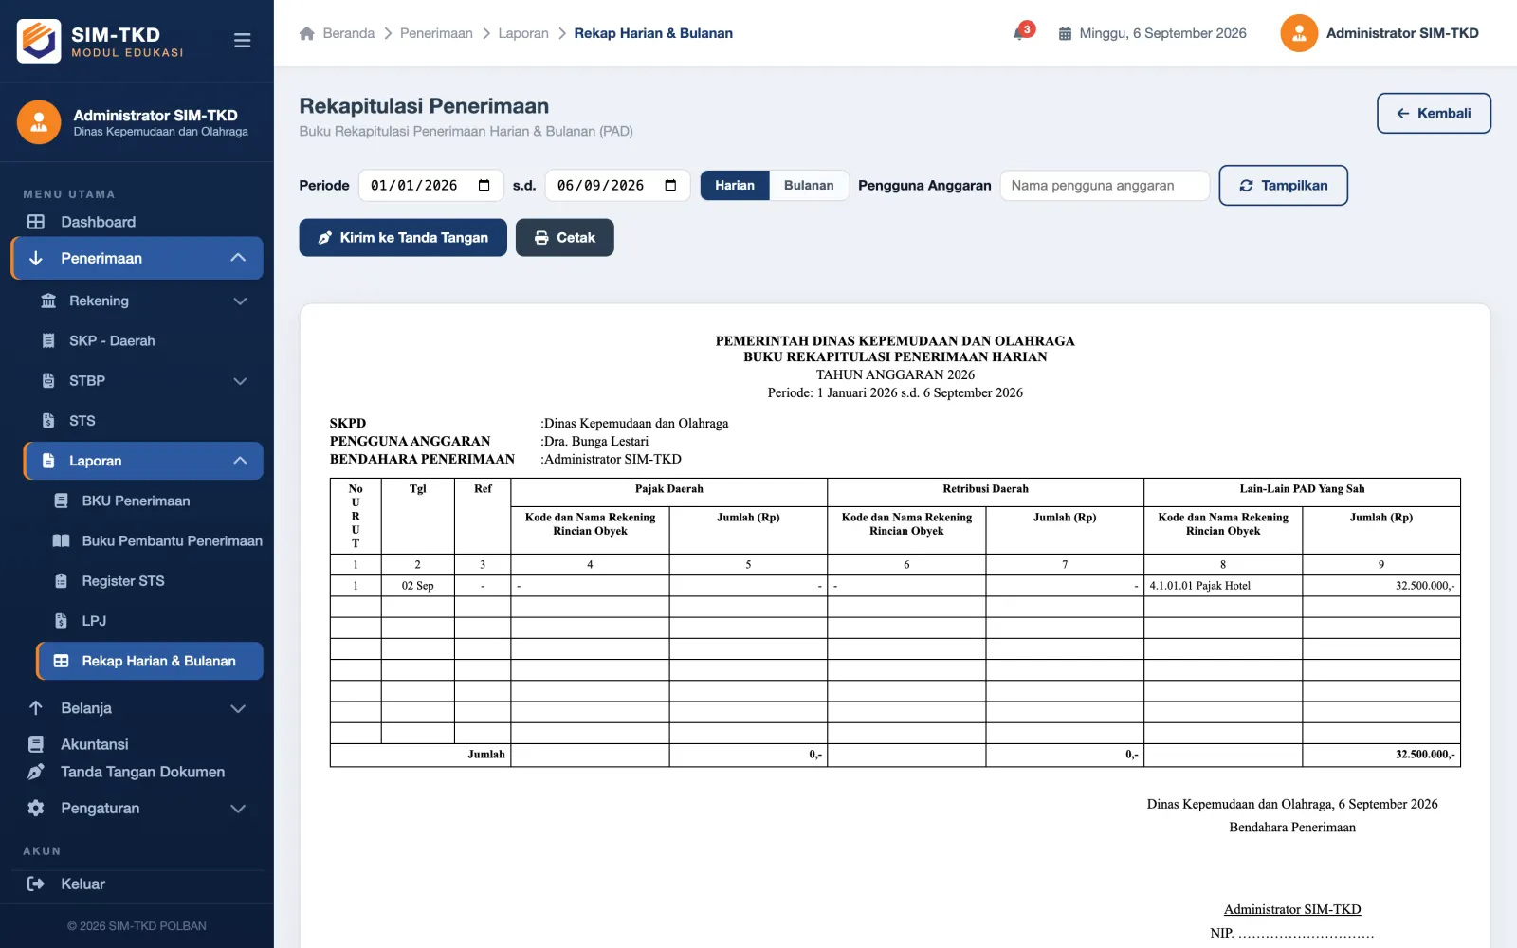Screen dimensions: 1517x948
Task: Click the Keluar logout icon
Action: [36, 884]
